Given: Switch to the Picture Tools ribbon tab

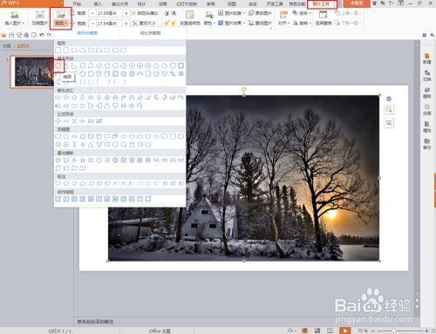Looking at the screenshot, I should [322, 4].
